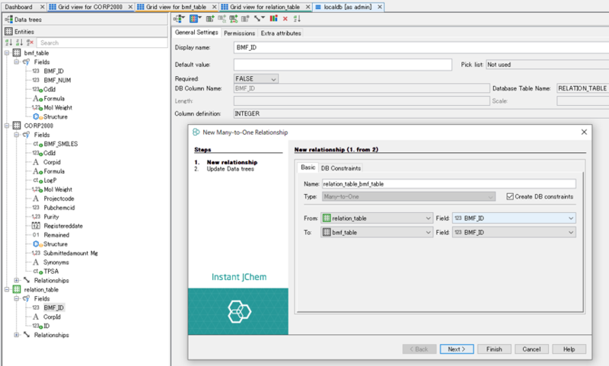Open the To Field BMF_ID dropdown
Viewport: 609px width, 366px height.
point(514,232)
